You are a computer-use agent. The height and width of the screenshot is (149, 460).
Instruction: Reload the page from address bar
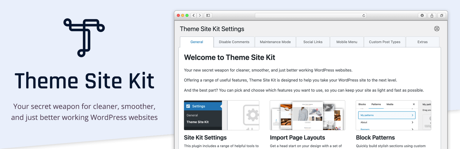[363, 15]
